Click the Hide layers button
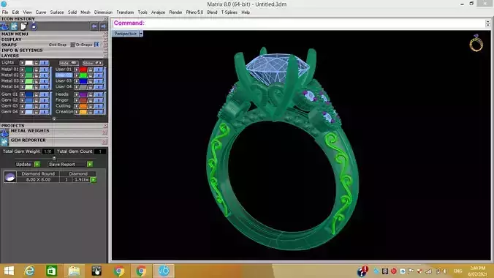Screen dimensions: 494x278 tap(69, 63)
